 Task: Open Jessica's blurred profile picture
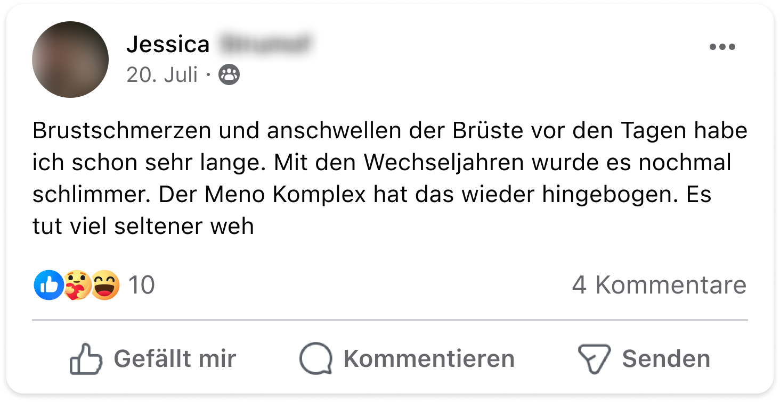coord(70,60)
